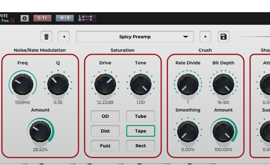Click the 100.00% crush amount value
The image size is (270, 165).
tap(223, 149)
